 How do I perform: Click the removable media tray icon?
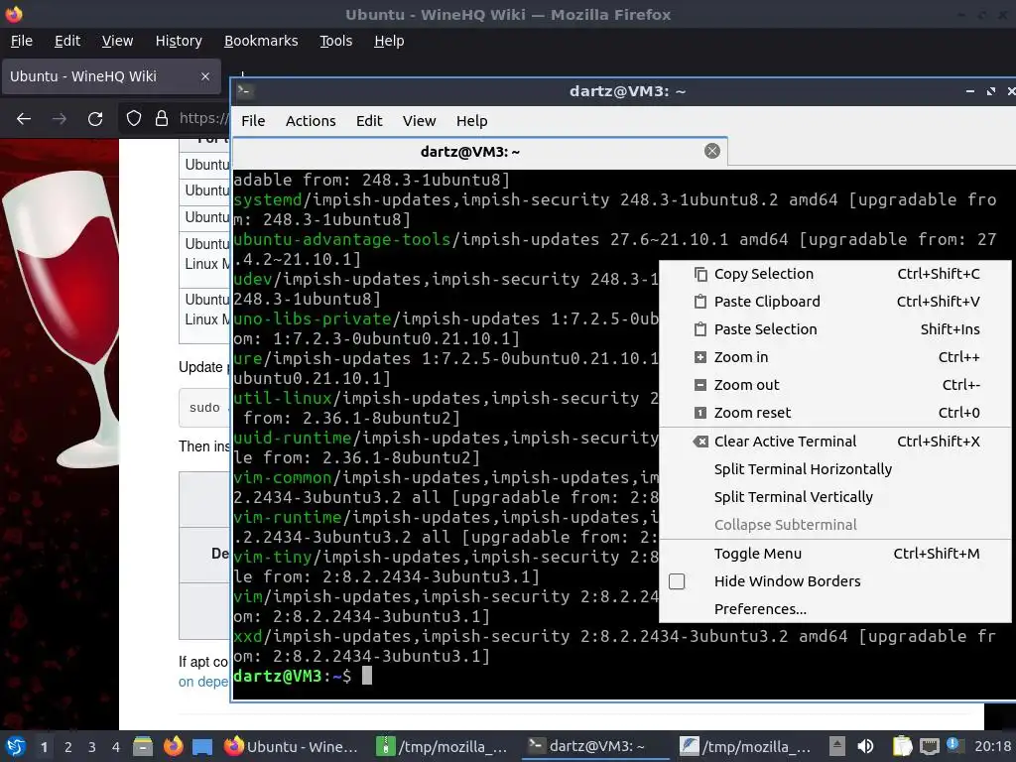837,746
